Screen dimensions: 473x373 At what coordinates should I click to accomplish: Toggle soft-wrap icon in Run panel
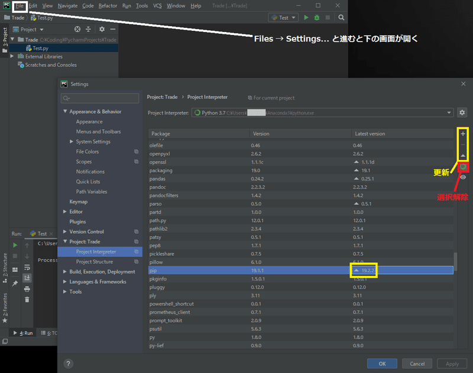point(27,267)
